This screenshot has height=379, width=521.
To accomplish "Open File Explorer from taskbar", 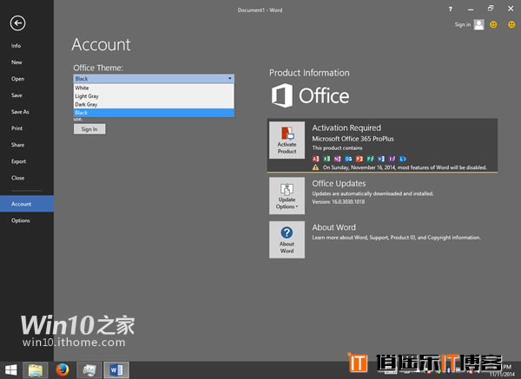I will [36, 370].
